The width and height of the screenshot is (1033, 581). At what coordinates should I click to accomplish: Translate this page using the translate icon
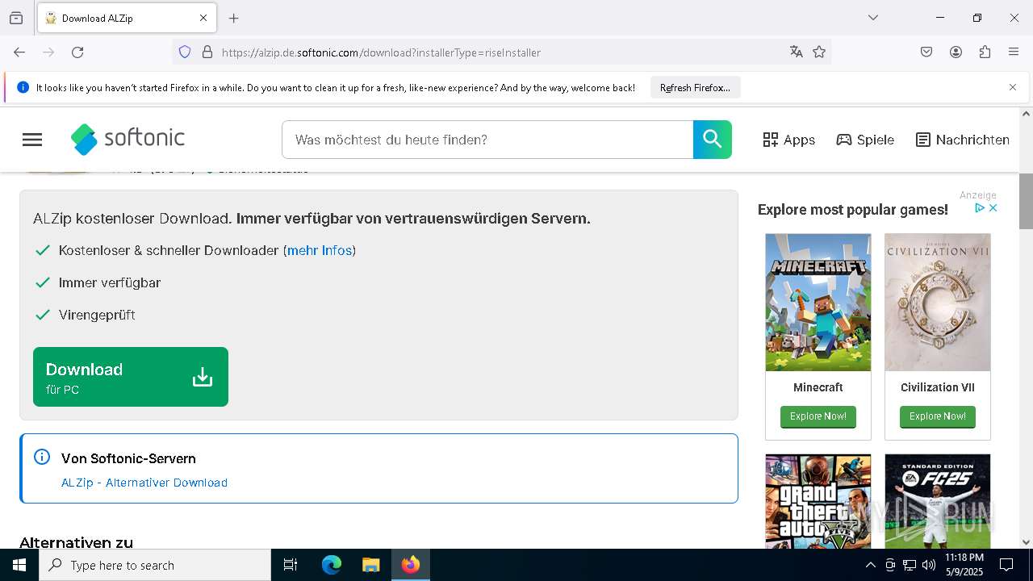(x=797, y=52)
